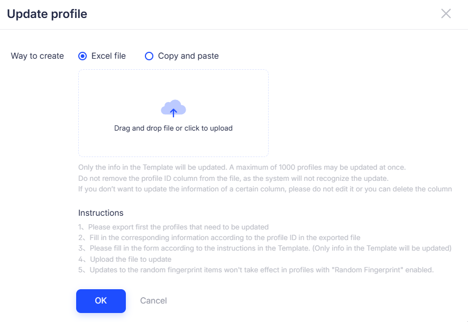Cancel the profile update
468x322 pixels.
click(153, 300)
